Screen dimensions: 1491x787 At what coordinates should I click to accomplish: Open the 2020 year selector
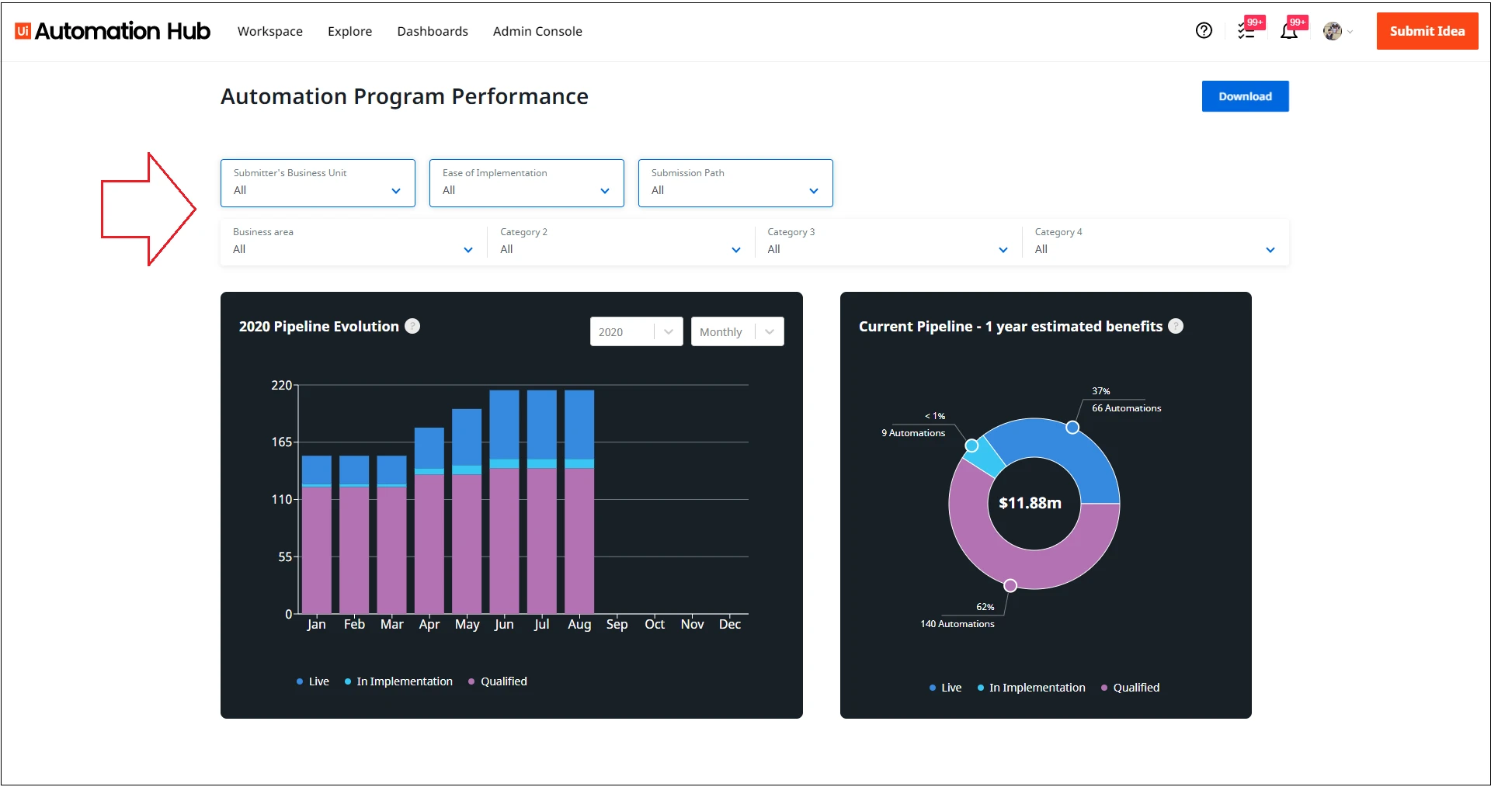636,331
